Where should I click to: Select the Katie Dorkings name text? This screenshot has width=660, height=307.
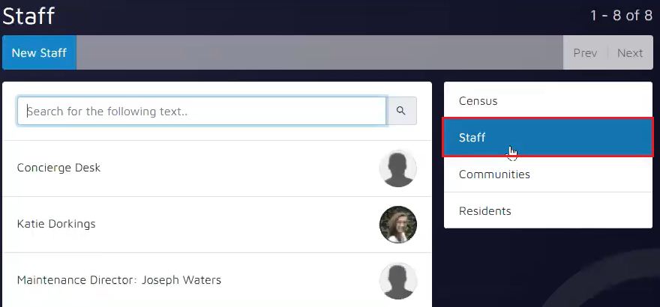point(56,224)
